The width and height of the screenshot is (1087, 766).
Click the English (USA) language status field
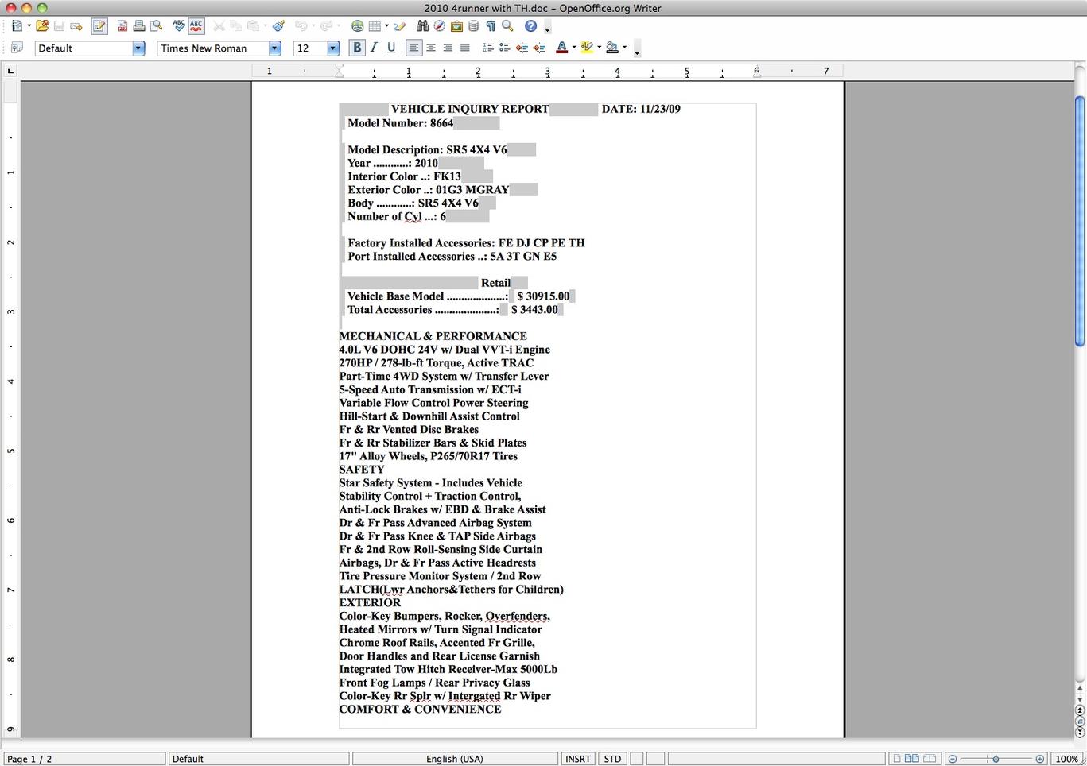[x=454, y=759]
